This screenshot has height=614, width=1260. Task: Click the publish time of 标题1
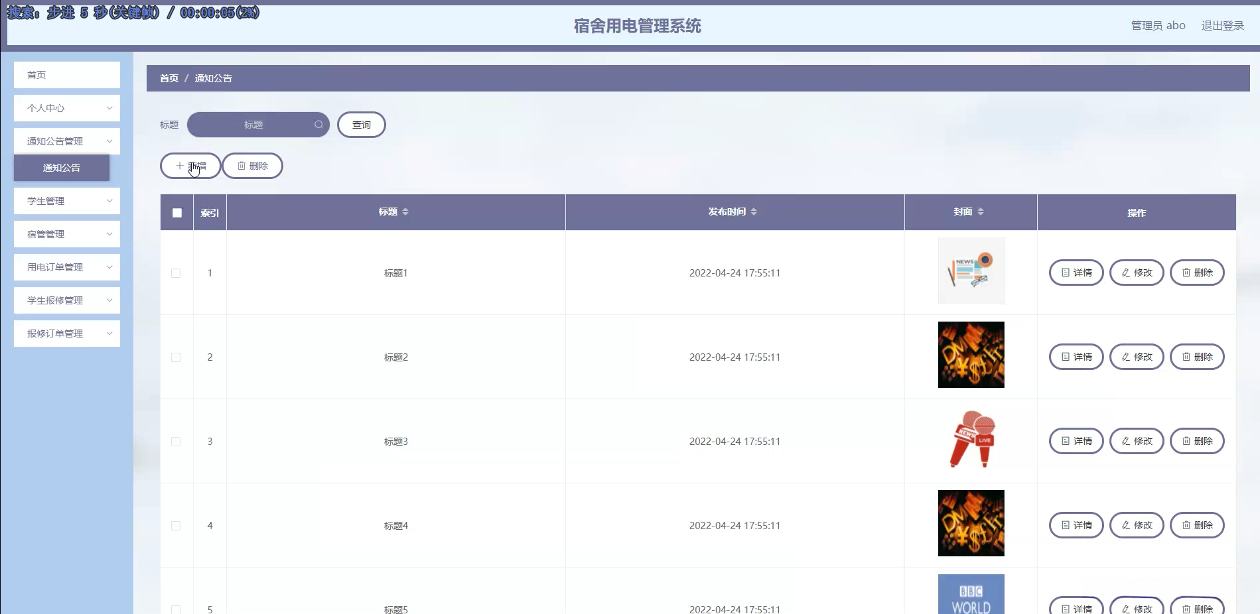(x=735, y=273)
